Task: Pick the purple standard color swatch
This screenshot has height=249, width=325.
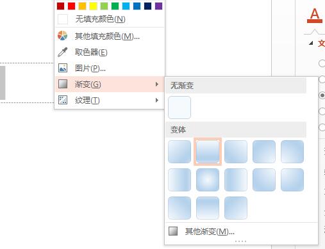Action: pos(159,6)
